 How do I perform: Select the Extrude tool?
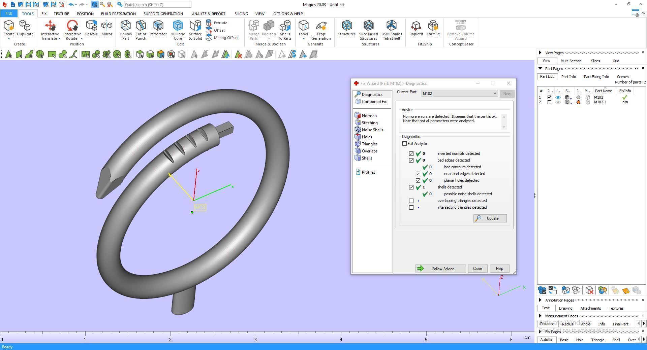(217, 23)
